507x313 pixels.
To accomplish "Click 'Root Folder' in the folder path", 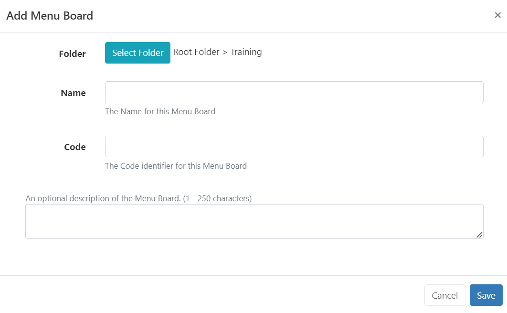I will tap(196, 52).
